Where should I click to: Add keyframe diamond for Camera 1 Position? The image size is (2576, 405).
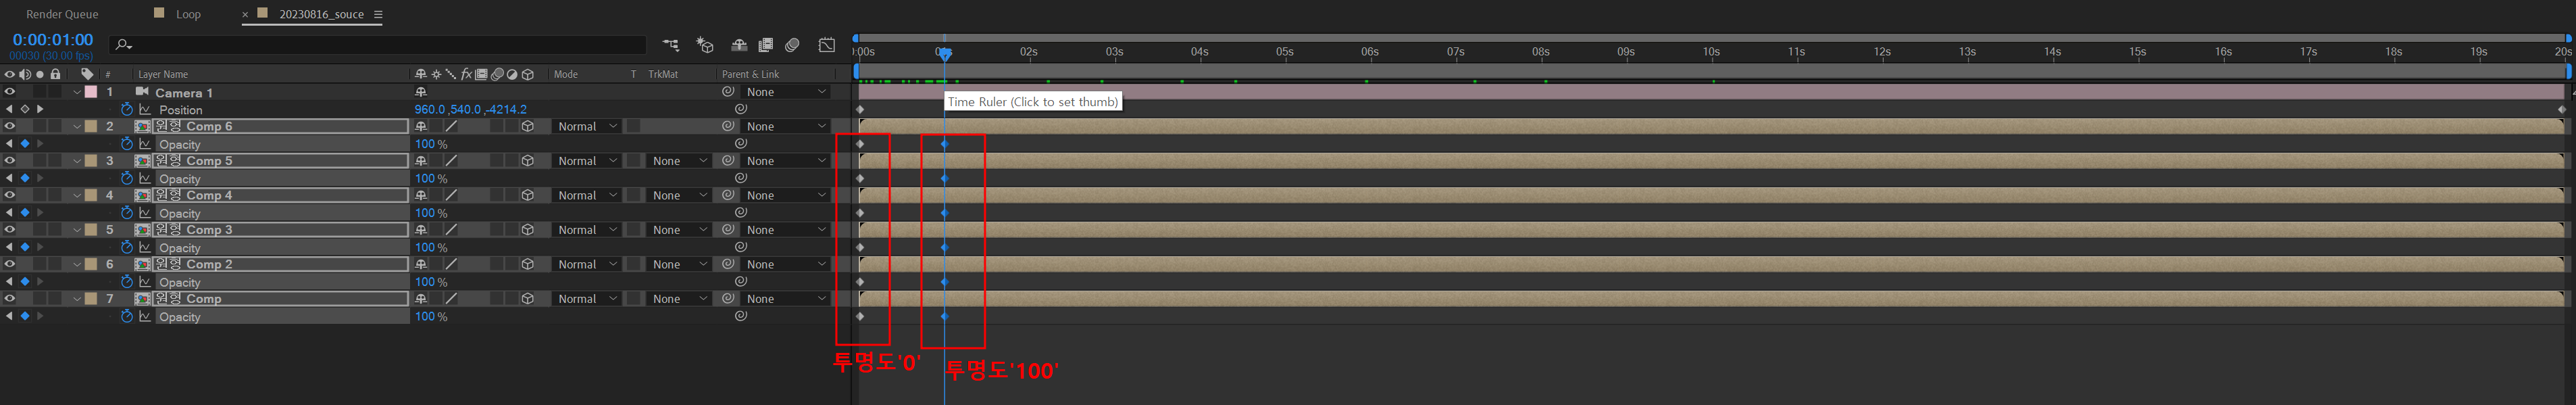pos(25,109)
